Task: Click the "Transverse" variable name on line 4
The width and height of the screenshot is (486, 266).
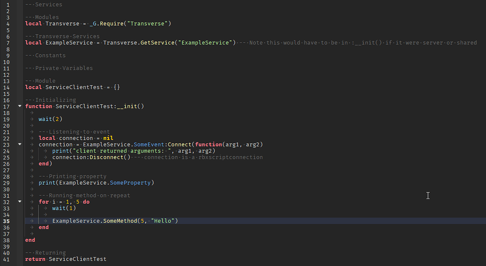Action: coord(62,23)
